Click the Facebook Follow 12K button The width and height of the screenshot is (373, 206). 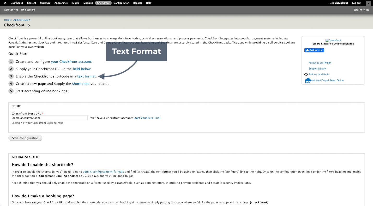pyautogui.click(x=314, y=50)
